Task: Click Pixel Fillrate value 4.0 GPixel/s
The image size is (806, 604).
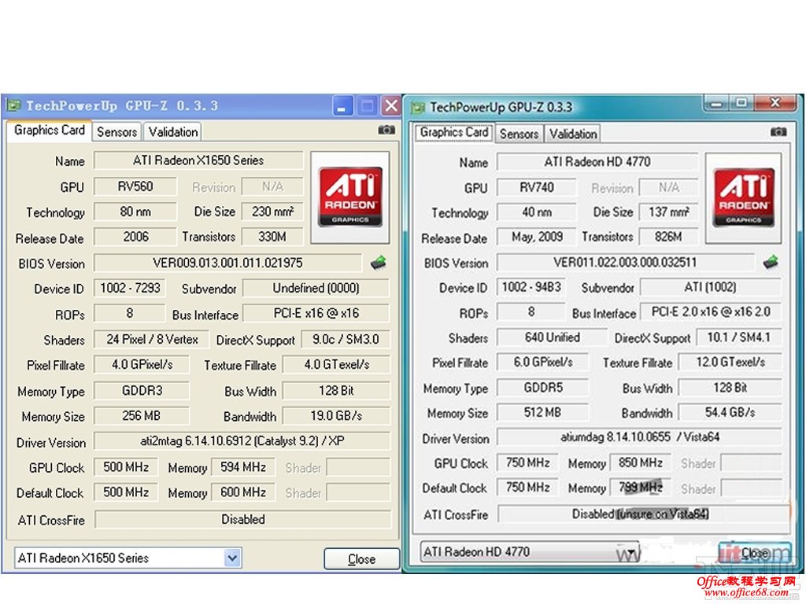Action: pyautogui.click(x=142, y=365)
